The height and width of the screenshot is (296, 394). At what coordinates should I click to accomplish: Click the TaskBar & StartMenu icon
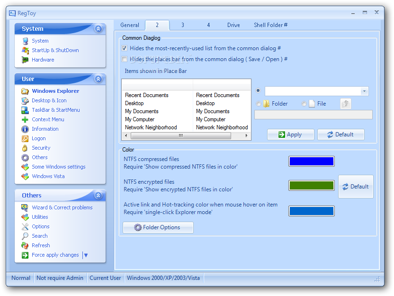point(25,110)
